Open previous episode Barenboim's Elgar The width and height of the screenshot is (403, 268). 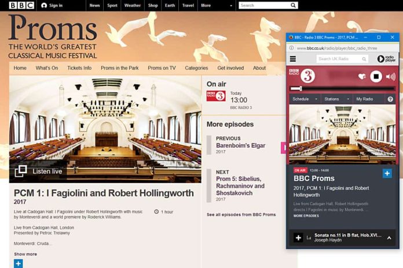click(240, 146)
